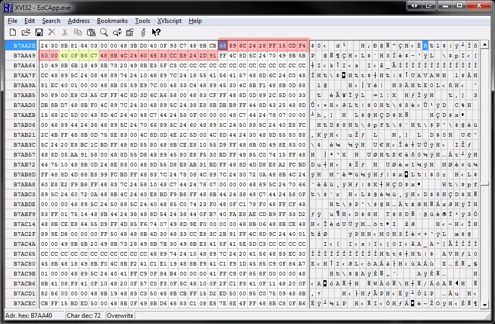Click the XVI32 title bar app icon
The width and height of the screenshot is (495, 324).
click(8, 7)
